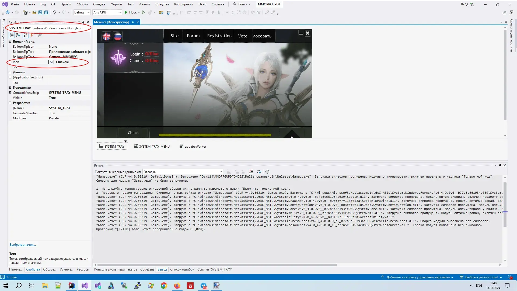This screenshot has width=517, height=291.
Task: Switch to the Консоль диспетчера пакетов tab
Action: (x=116, y=269)
